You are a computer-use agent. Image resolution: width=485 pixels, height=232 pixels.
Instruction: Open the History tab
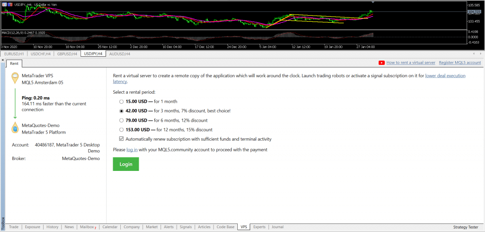(52, 227)
